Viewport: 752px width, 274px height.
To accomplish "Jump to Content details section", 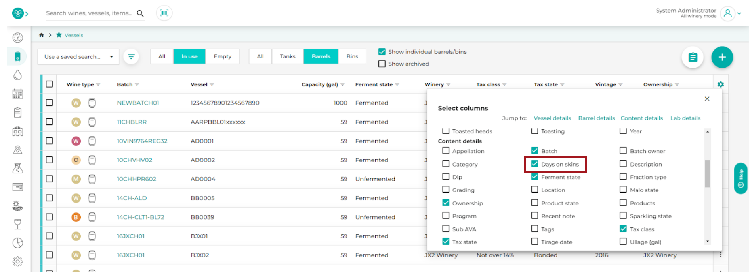I will (642, 118).
